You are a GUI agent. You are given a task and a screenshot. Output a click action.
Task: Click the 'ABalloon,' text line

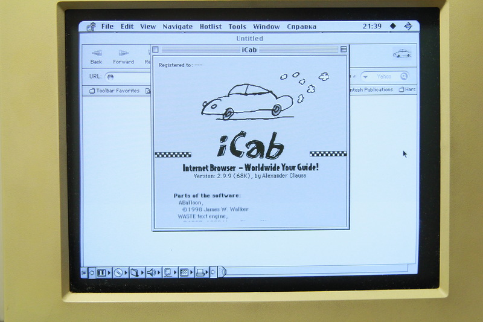pos(191,203)
